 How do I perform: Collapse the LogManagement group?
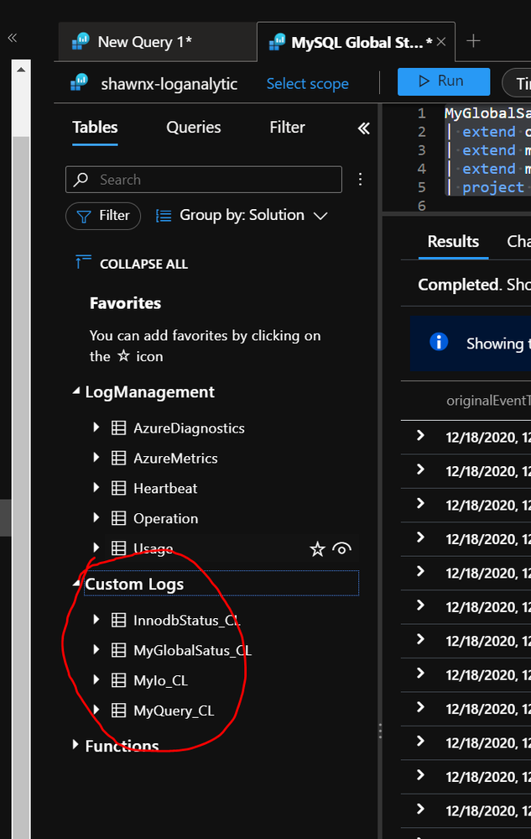point(75,391)
